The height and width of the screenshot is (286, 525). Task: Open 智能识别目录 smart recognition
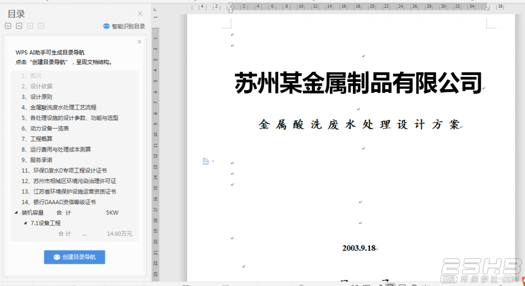point(124,26)
